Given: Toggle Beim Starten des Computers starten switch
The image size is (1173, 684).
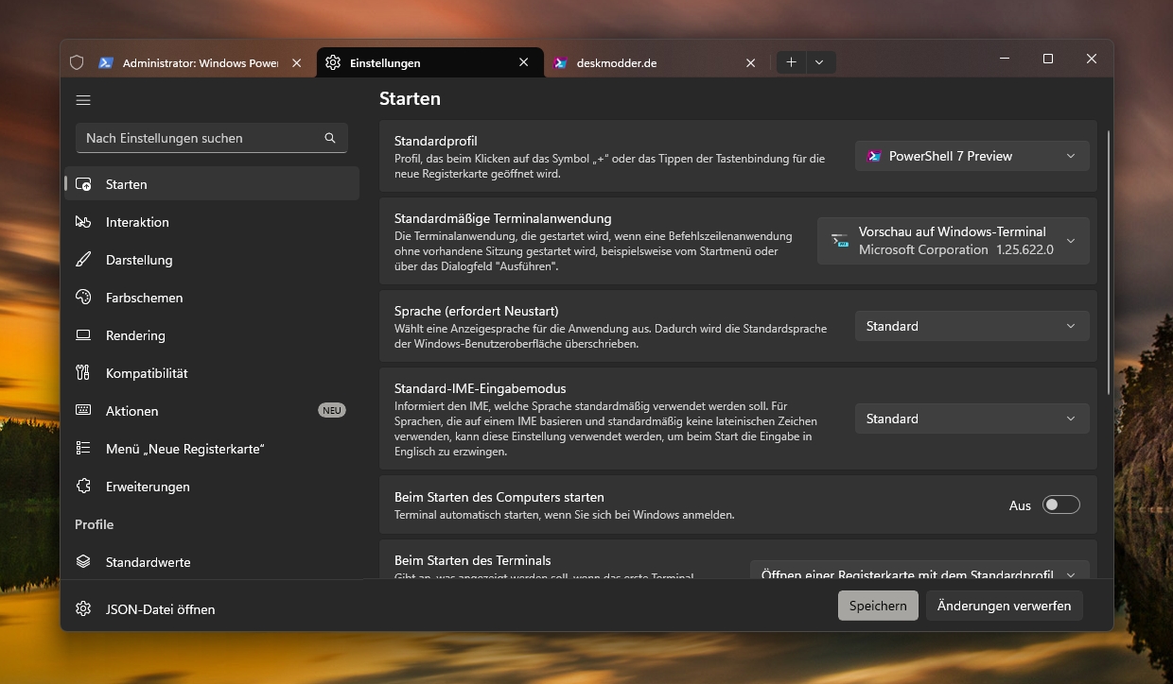Looking at the screenshot, I should [x=1060, y=505].
